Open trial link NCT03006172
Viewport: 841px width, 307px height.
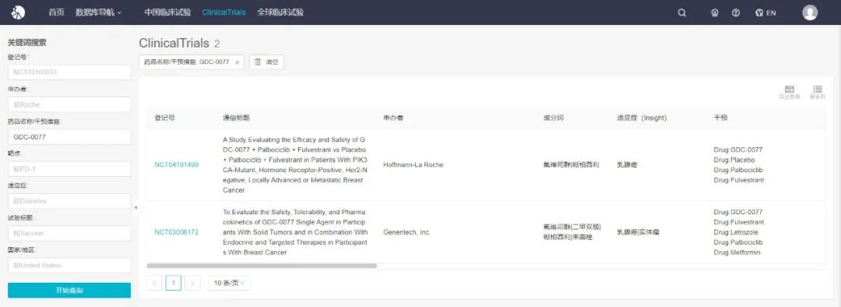(x=177, y=232)
